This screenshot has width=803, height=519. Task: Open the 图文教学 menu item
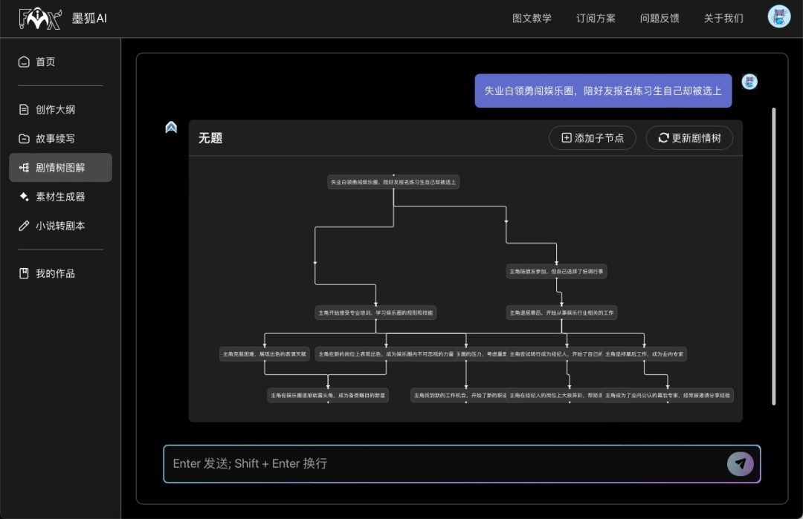pos(533,18)
